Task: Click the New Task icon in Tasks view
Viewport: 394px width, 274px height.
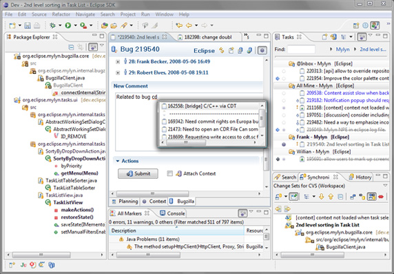Action: (x=324, y=37)
